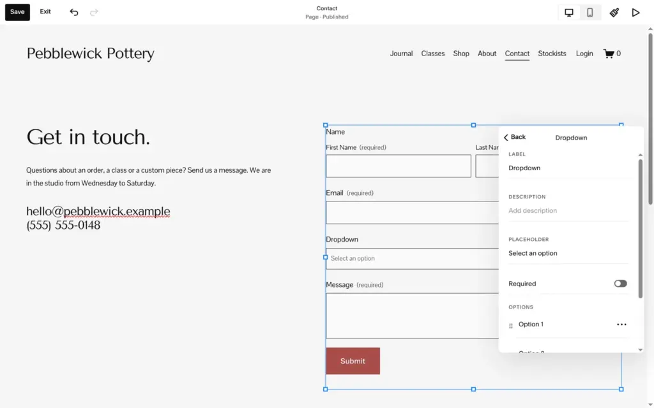
Task: Click the preview play icon
Action: point(635,13)
